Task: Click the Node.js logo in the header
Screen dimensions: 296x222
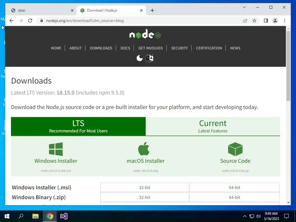Action: [145, 34]
